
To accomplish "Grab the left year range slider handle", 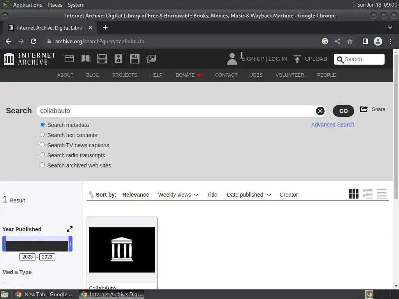I will [4, 244].
